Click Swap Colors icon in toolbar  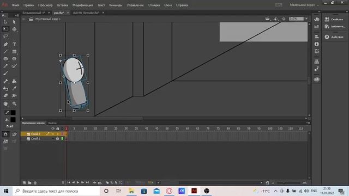(11, 126)
